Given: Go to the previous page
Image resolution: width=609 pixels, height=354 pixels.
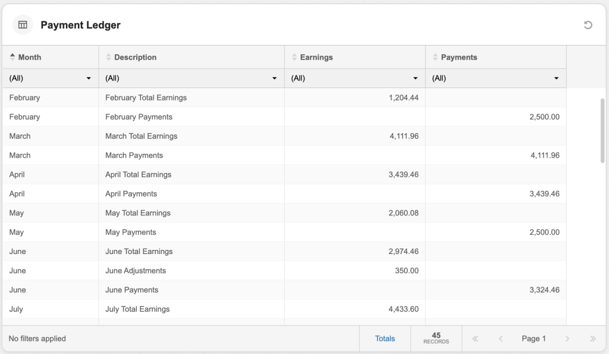Looking at the screenshot, I should pyautogui.click(x=501, y=339).
